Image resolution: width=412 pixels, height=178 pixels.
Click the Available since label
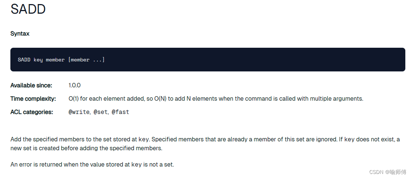(31, 85)
